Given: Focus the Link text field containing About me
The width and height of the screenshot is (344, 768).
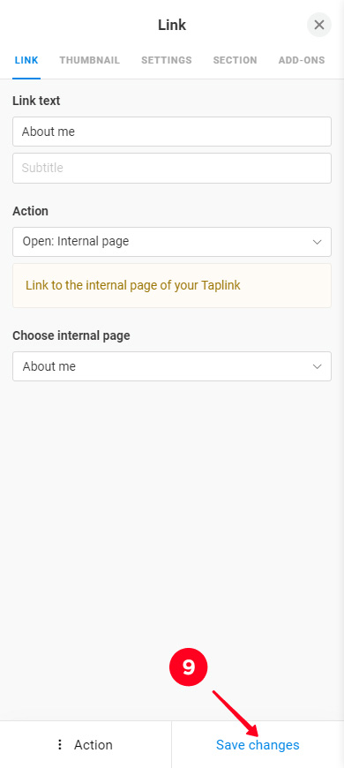Looking at the screenshot, I should 172,132.
